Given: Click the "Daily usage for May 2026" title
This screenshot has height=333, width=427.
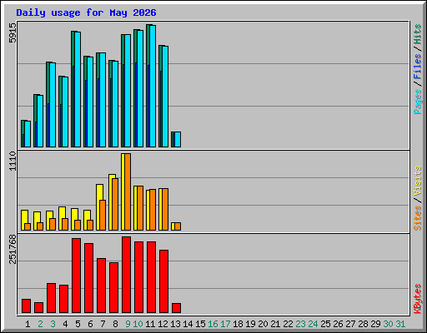Looking at the screenshot, I should tap(86, 12).
